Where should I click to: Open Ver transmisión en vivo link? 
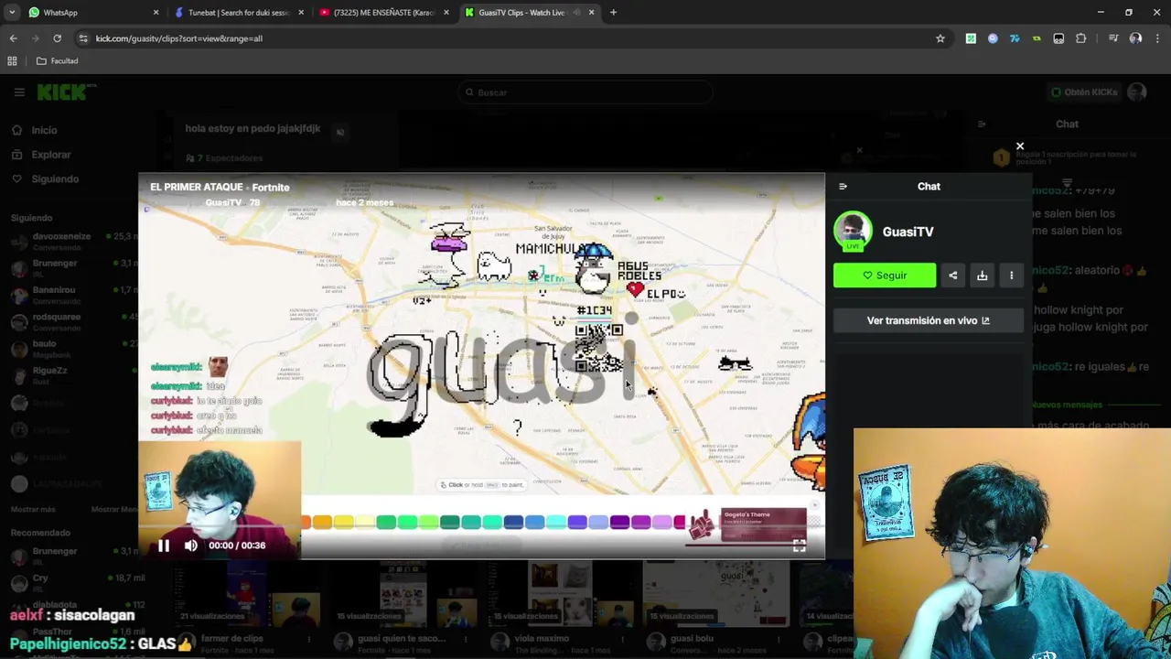click(929, 321)
